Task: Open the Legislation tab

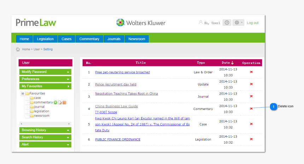Action: tap(45, 39)
